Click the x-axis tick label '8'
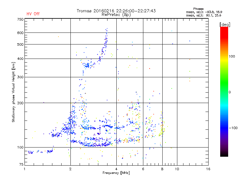245x184 pixels. click(162, 169)
